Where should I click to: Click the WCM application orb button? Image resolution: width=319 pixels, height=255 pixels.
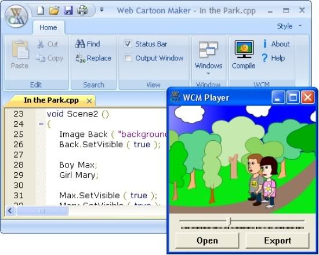click(x=16, y=16)
